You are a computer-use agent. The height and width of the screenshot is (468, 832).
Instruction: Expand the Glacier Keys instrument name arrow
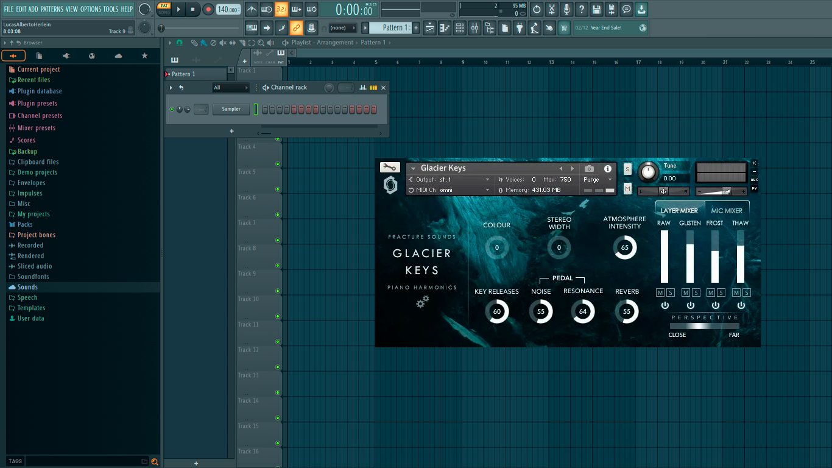[x=413, y=169]
